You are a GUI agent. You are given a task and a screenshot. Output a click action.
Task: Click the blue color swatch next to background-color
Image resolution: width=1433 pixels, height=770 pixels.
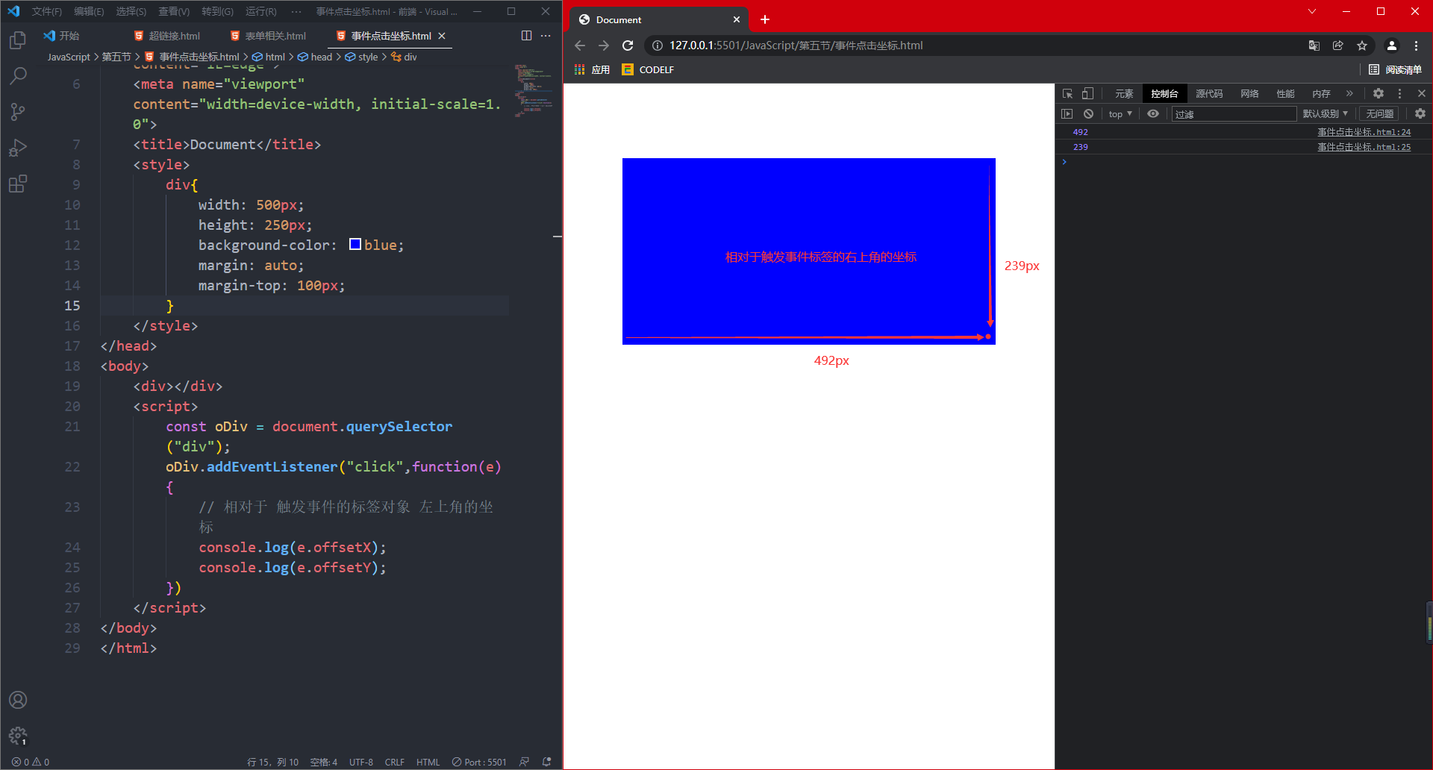355,244
